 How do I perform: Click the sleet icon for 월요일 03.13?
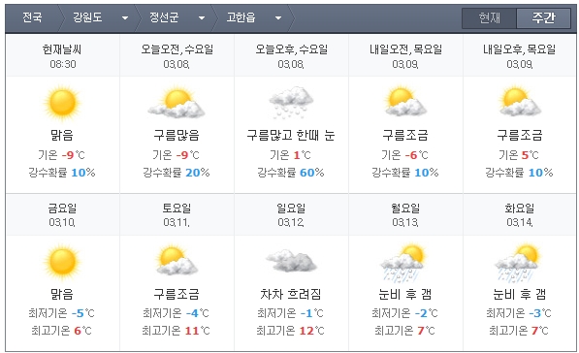[403, 263]
